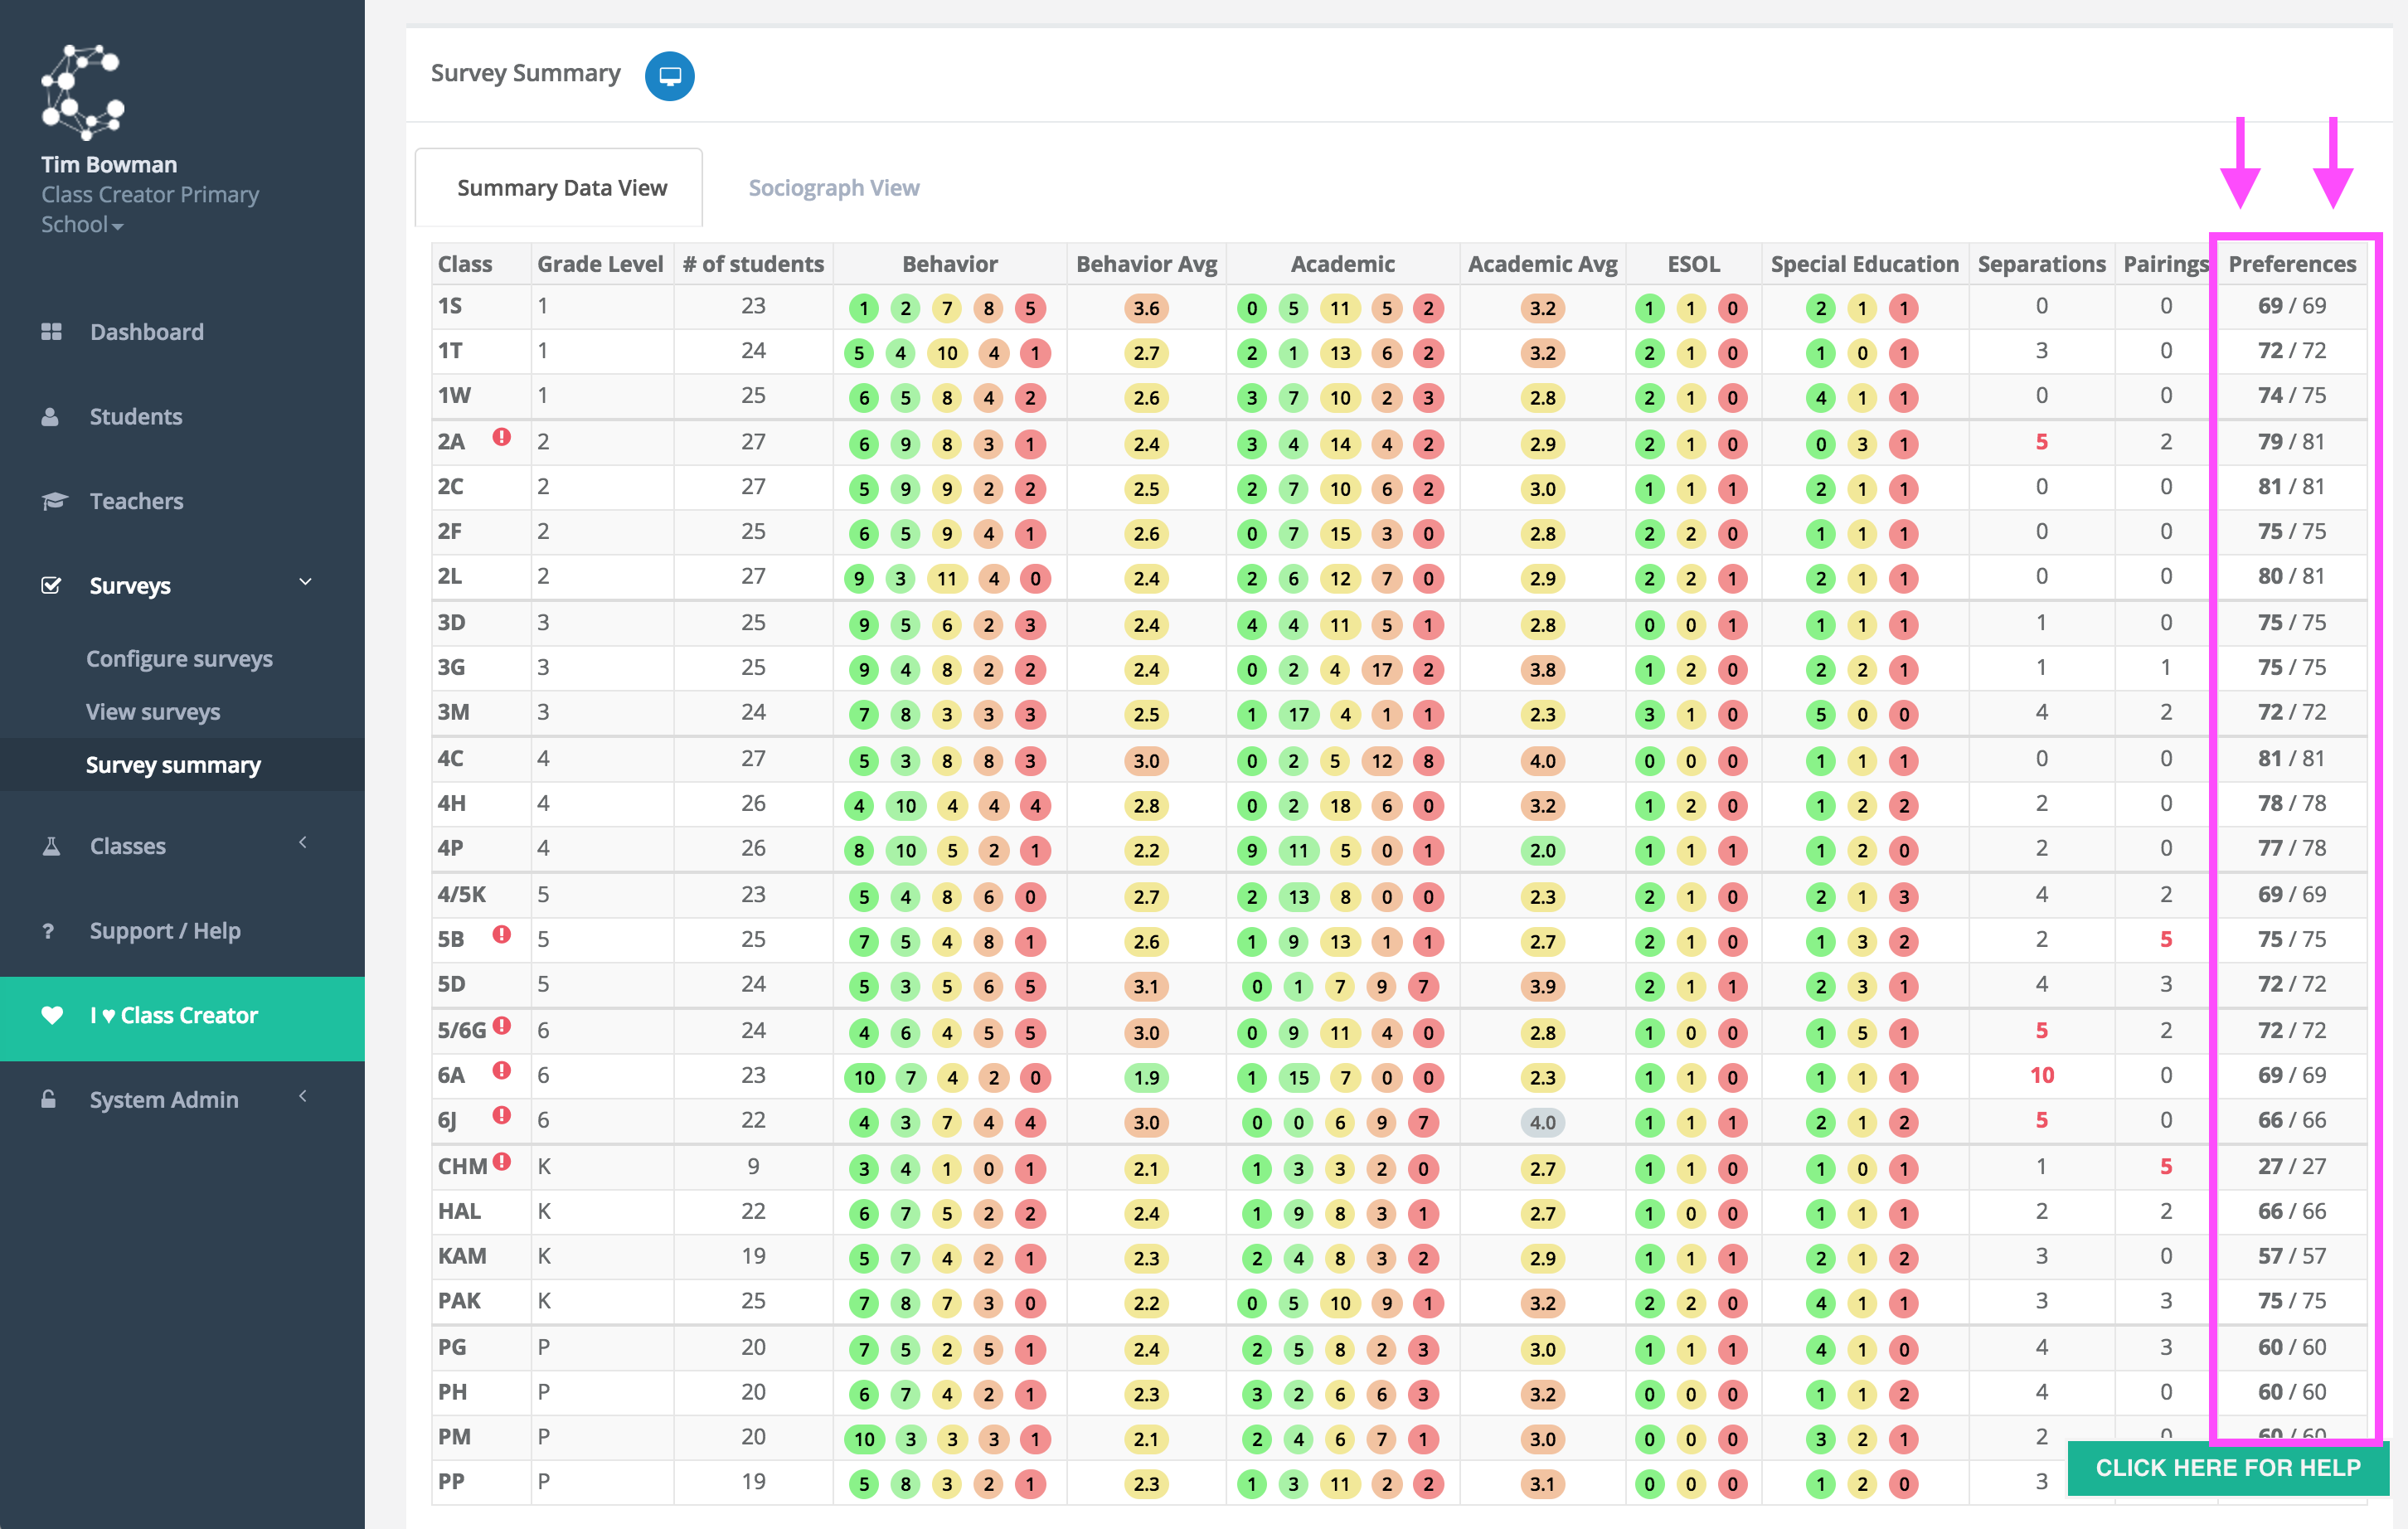Select the Summary Data View tab
Screen dimensions: 2408x1529
tap(561, 188)
